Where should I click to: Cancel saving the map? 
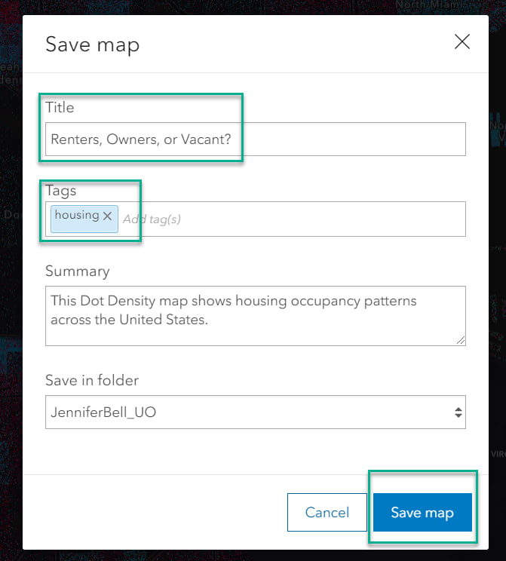(327, 513)
